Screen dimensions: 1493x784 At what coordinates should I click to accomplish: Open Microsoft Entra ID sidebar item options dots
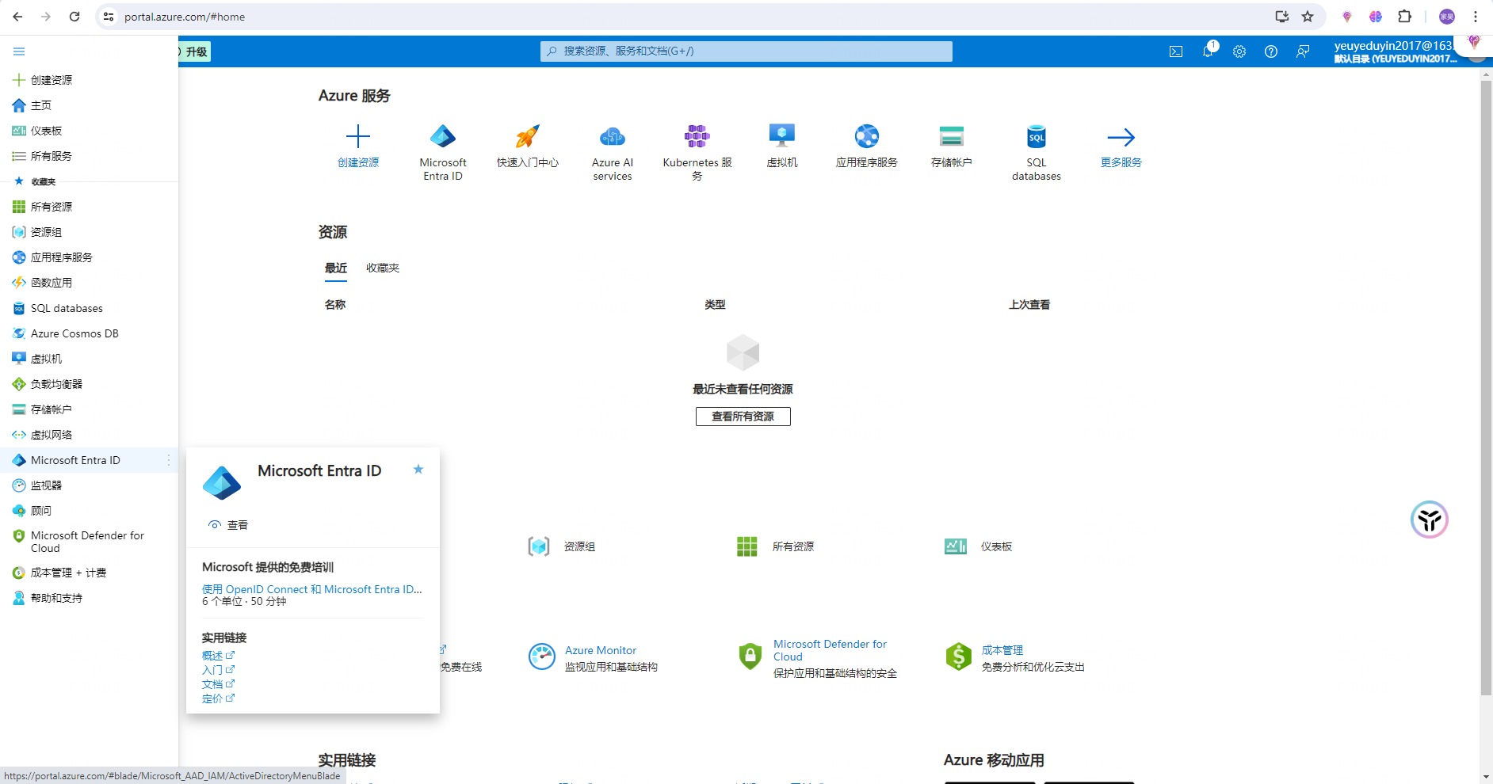click(x=169, y=460)
